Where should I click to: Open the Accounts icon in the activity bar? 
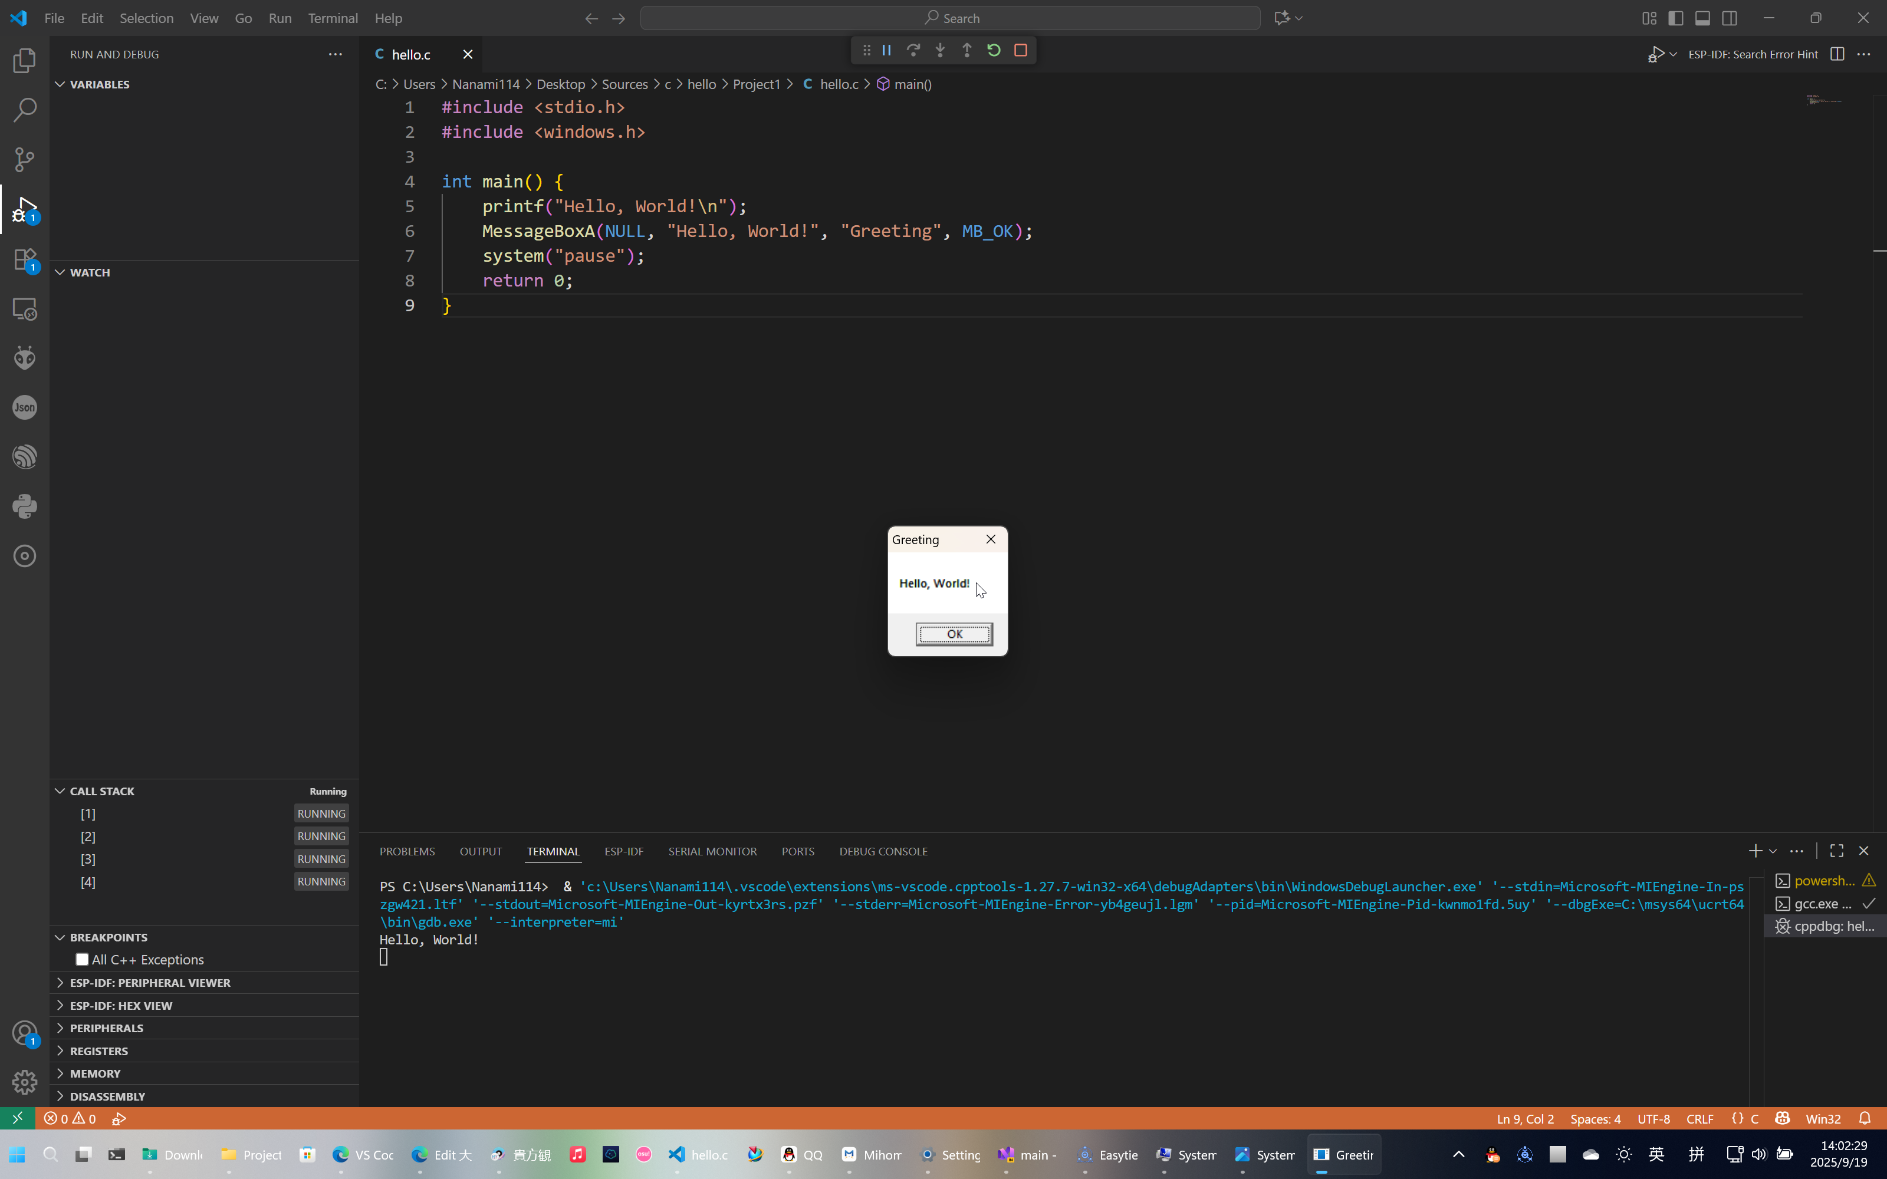coord(25,1033)
